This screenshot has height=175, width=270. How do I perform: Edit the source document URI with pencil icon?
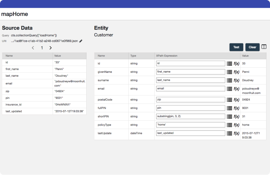point(81,41)
